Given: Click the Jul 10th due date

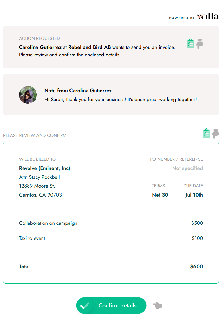Looking at the screenshot, I should tap(194, 195).
